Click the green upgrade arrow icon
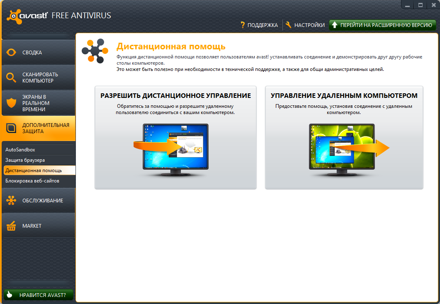The height and width of the screenshot is (304, 440). point(334,25)
